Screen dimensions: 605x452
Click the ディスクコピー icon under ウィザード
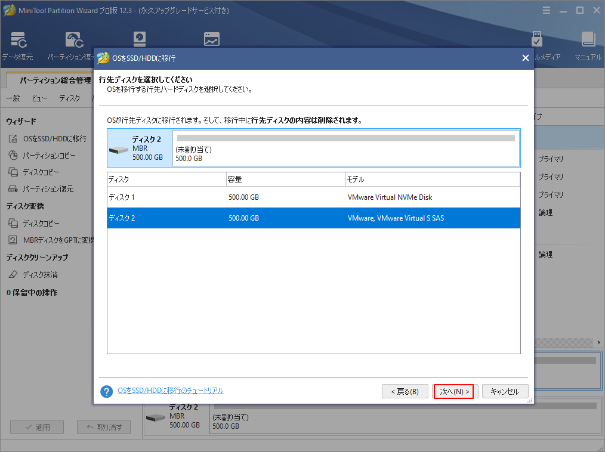click(x=13, y=172)
